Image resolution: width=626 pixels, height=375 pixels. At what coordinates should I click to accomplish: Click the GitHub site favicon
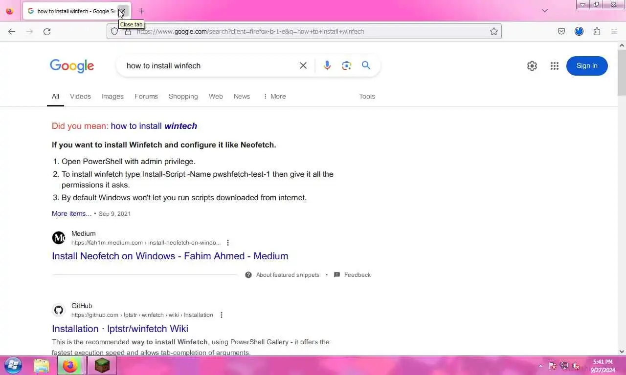59,310
